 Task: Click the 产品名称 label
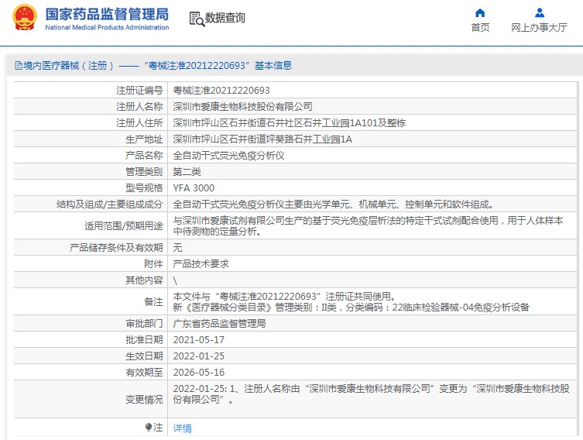coord(144,156)
